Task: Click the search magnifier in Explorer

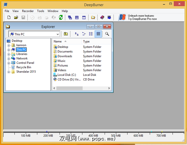Action: 107,34
